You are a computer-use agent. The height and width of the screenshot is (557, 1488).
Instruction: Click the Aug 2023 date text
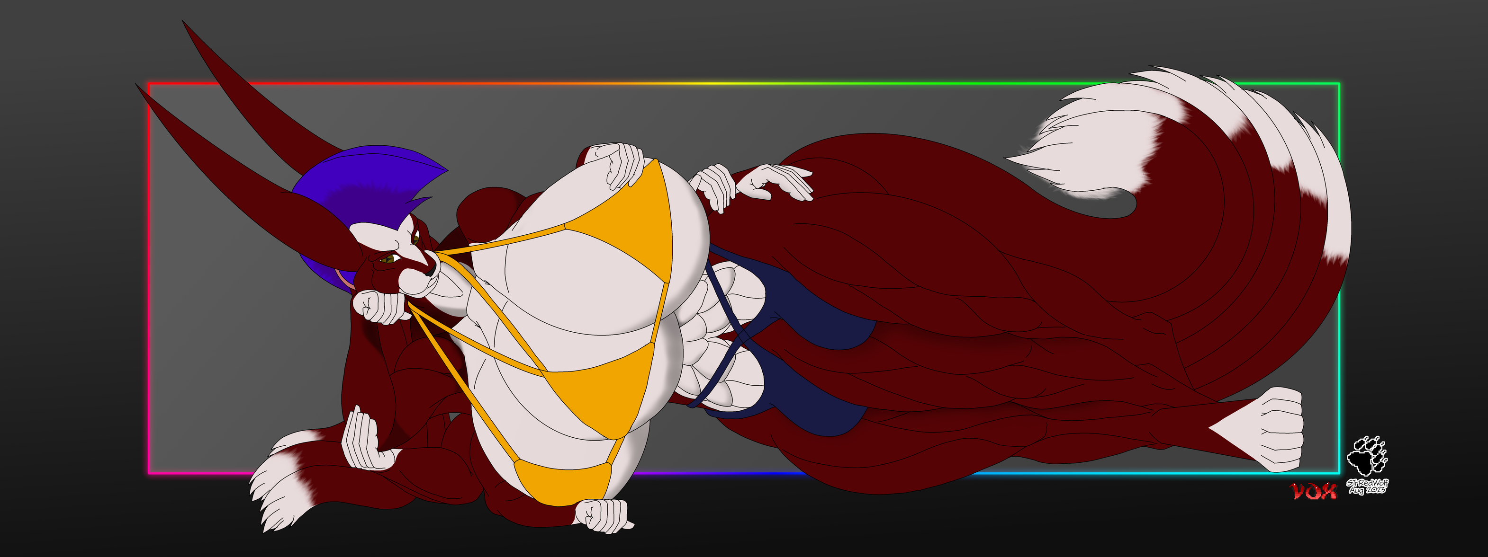pyautogui.click(x=1367, y=491)
